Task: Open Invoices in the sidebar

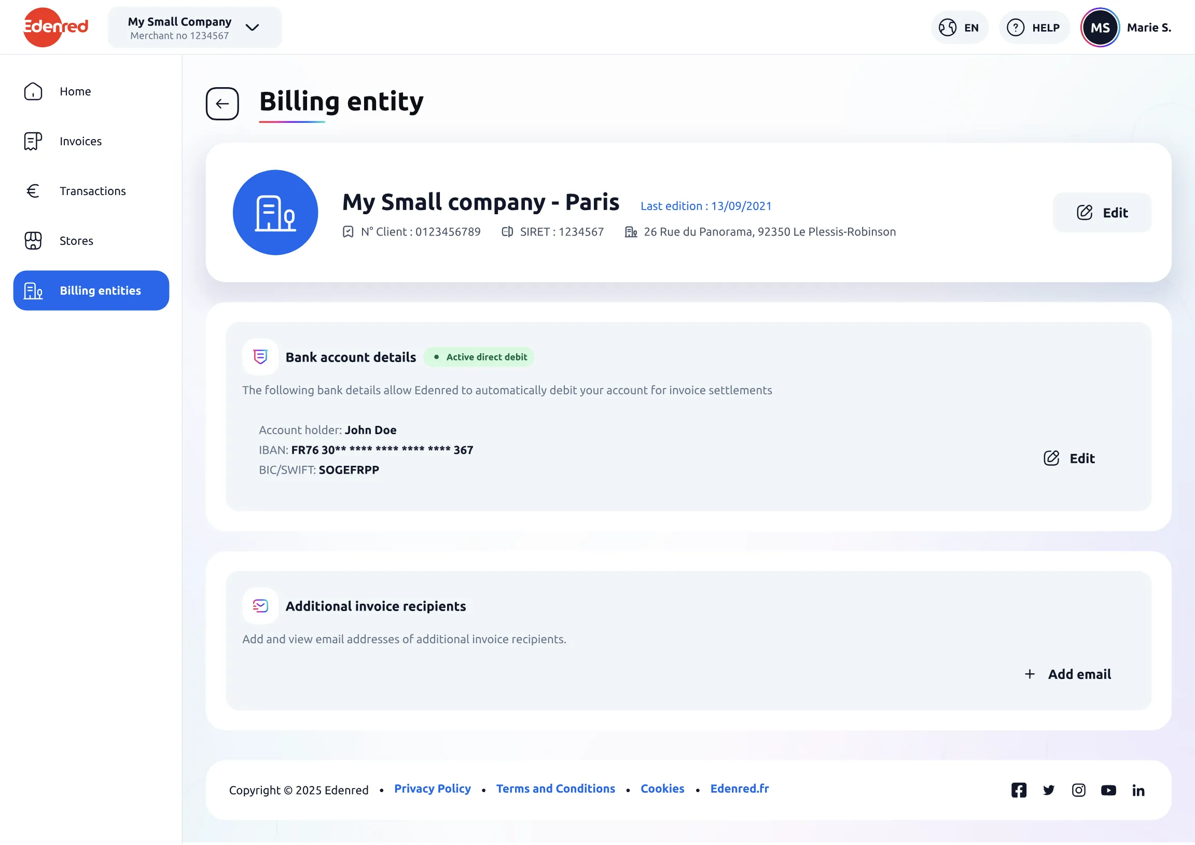Action: tap(91, 142)
